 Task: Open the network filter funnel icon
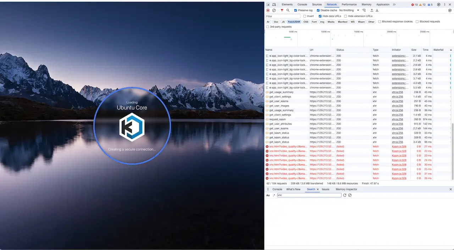pos(282,10)
